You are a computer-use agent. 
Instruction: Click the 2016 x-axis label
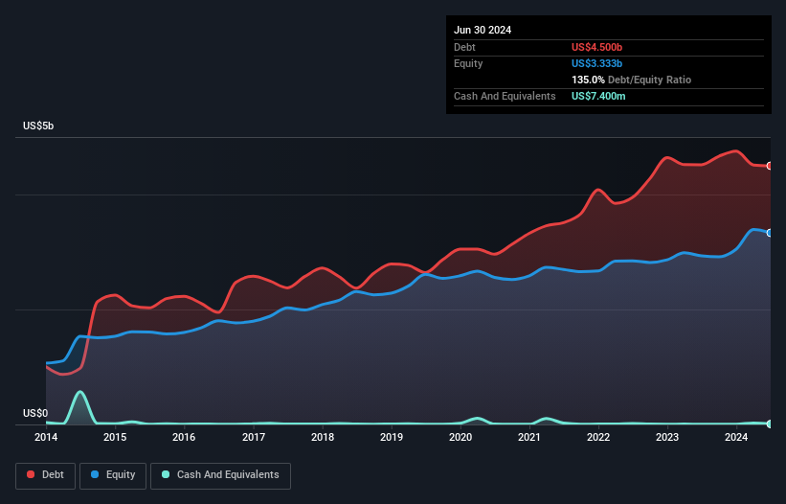point(184,437)
